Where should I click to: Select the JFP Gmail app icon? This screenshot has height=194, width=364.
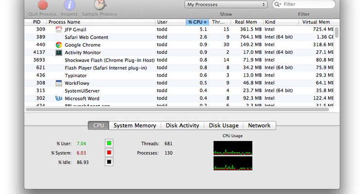(59, 30)
